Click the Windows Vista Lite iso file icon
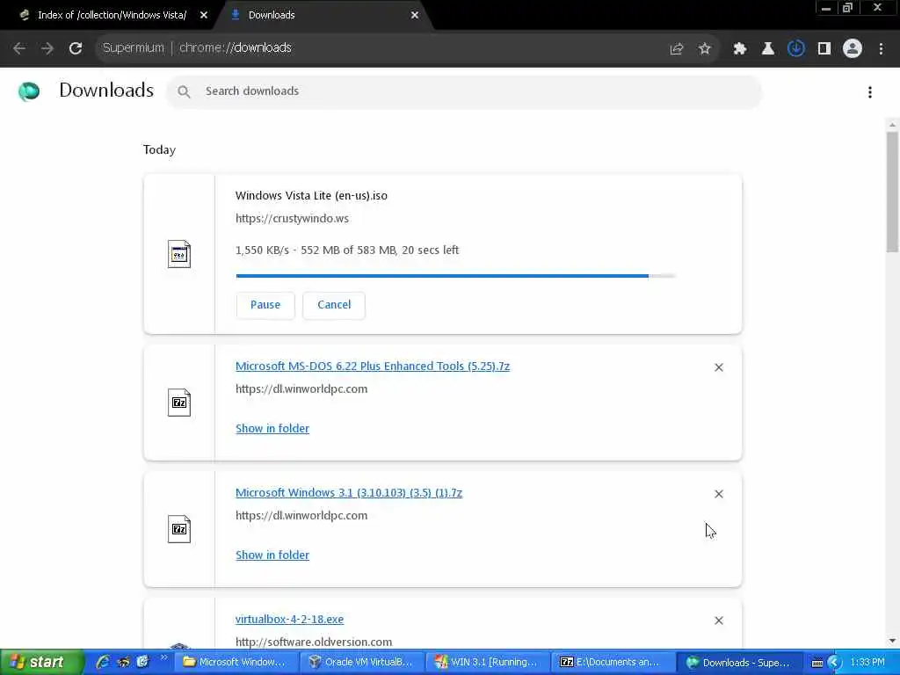 (x=179, y=254)
